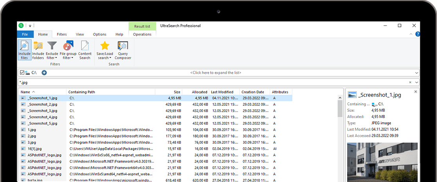Switch to the Filters tab
The width and height of the screenshot is (437, 182).
pos(62,34)
